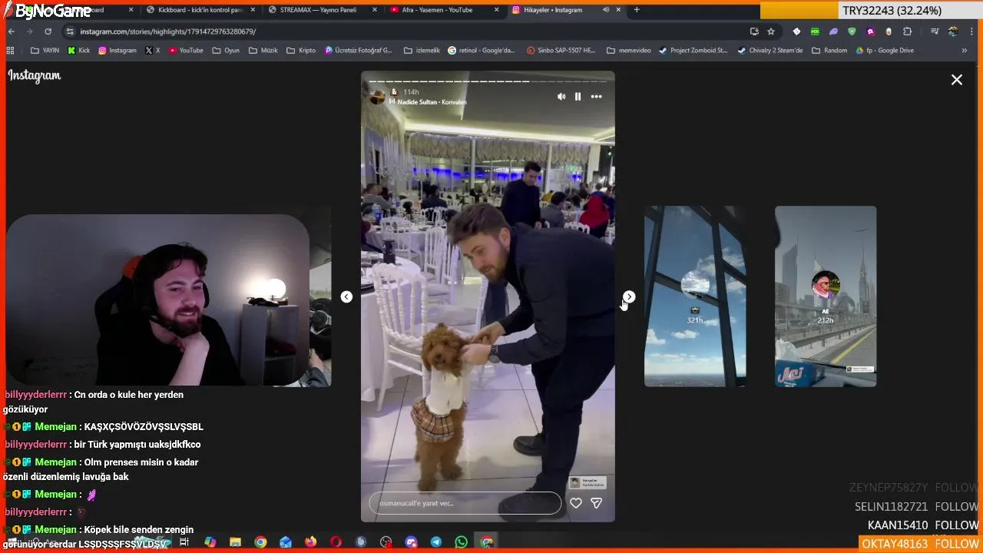Image resolution: width=983 pixels, height=553 pixels.
Task: Open the Project Zomboid bookmark folder
Action: click(x=693, y=51)
